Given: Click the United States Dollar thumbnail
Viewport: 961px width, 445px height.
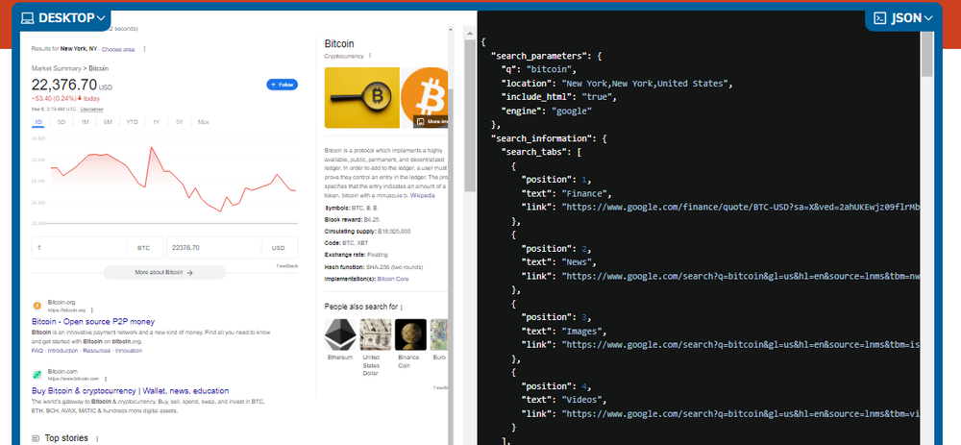Looking at the screenshot, I should [x=375, y=334].
